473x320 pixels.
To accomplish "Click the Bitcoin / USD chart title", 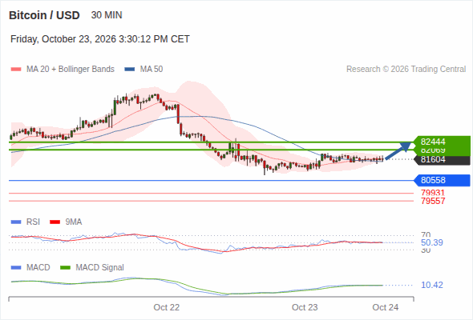I will click(x=44, y=15).
